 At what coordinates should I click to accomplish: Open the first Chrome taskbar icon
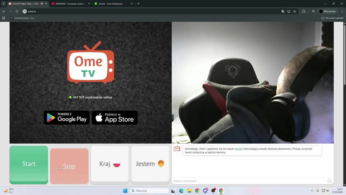(x=197, y=191)
